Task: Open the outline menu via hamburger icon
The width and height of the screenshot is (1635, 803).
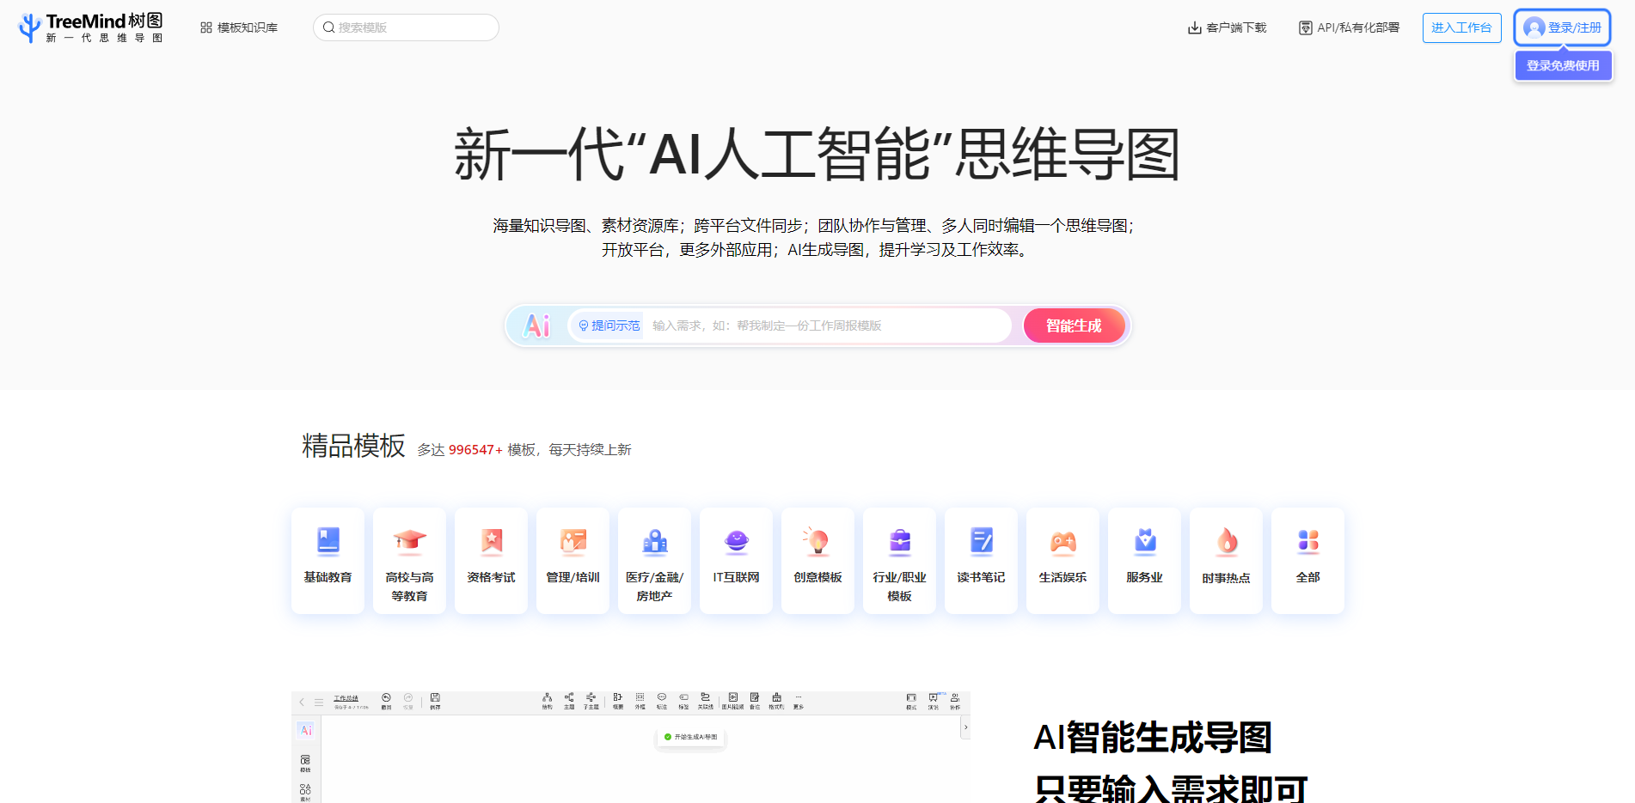Action: 319,702
